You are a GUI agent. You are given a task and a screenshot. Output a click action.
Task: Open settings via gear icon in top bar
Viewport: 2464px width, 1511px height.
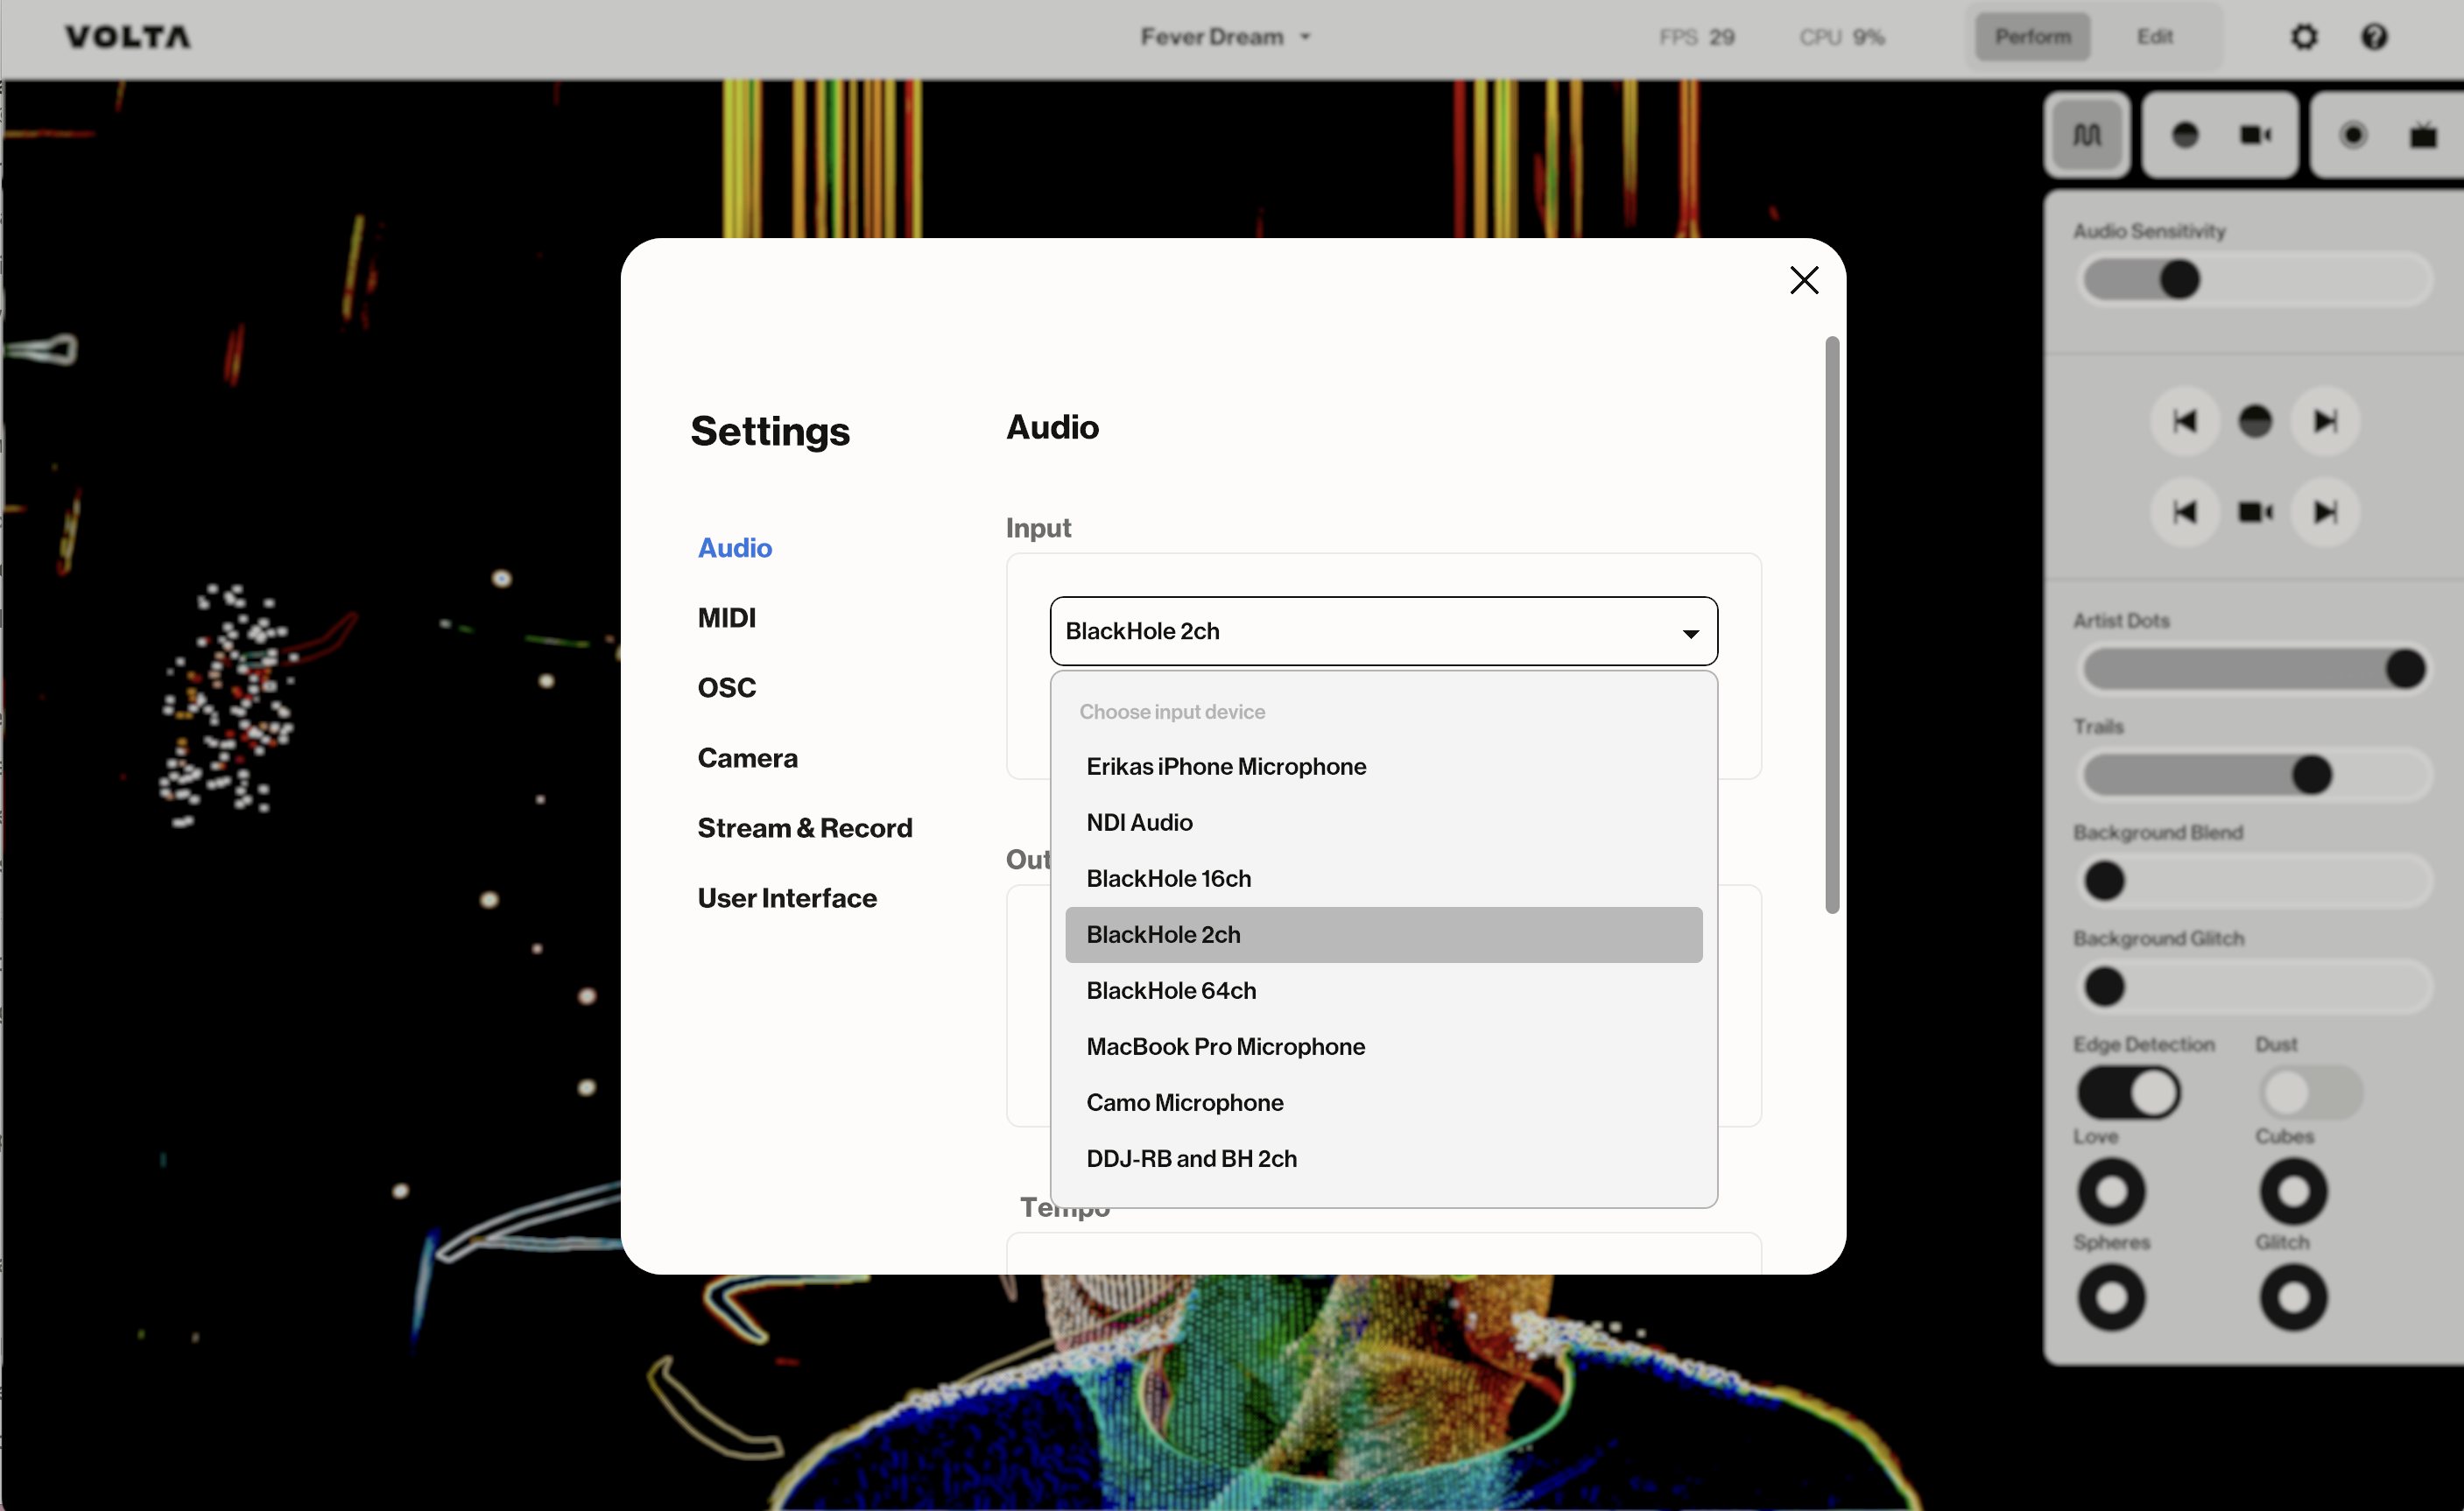[2303, 37]
